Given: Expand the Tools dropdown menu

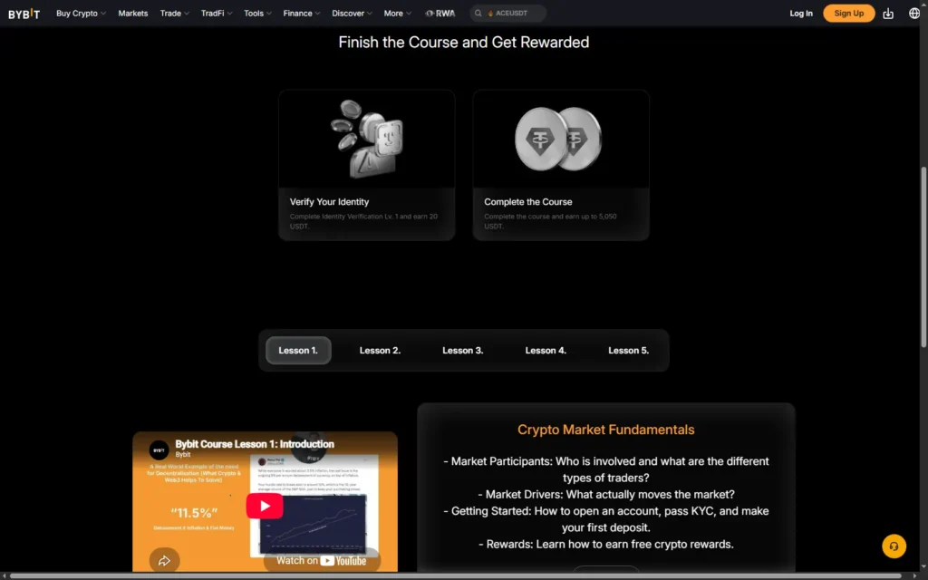Looking at the screenshot, I should (x=257, y=13).
